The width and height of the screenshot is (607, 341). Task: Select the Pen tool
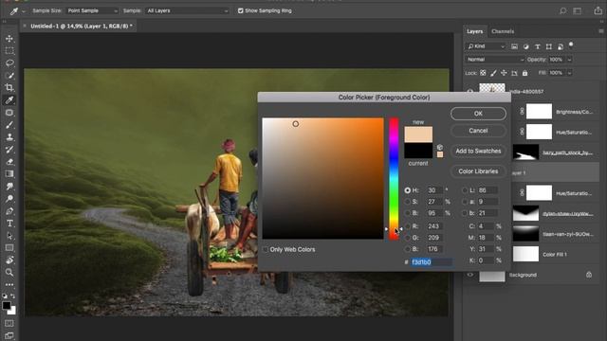click(x=9, y=211)
